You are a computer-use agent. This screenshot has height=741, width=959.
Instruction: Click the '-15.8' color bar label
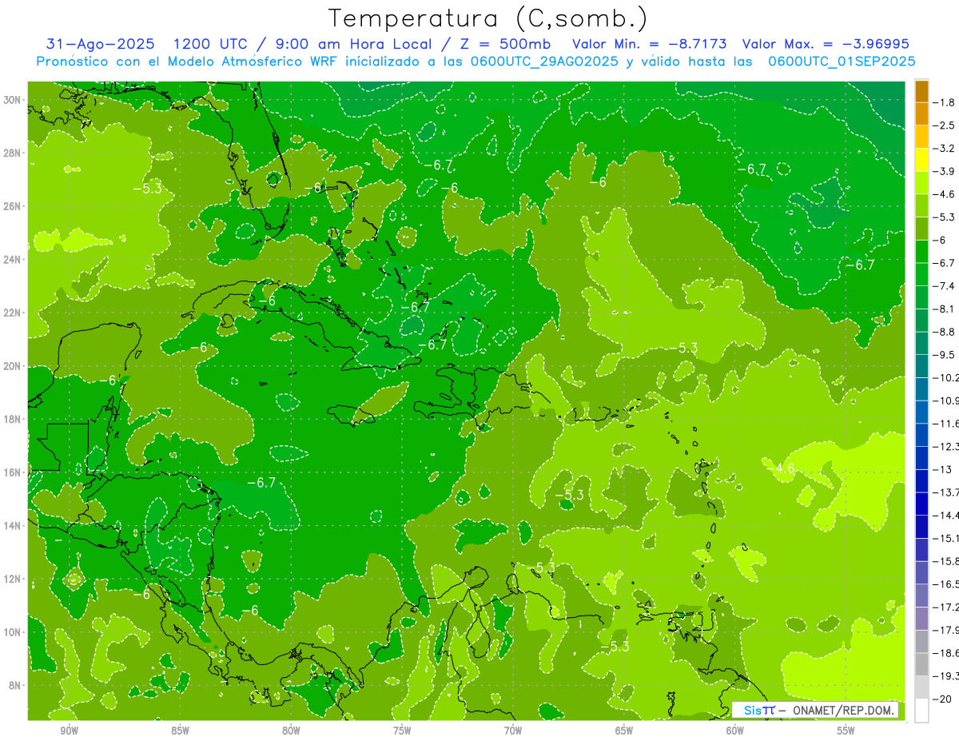click(x=946, y=561)
